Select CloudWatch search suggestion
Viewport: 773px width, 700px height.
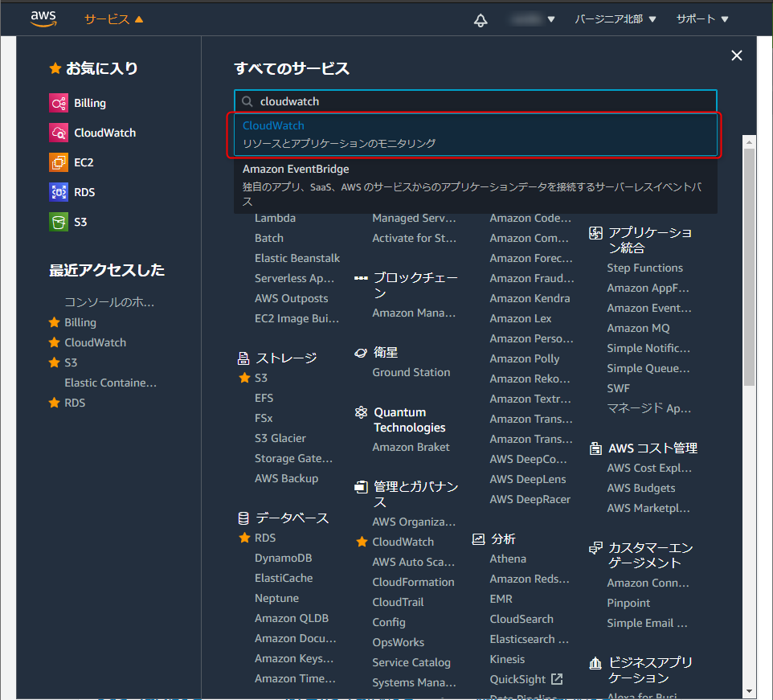coord(475,134)
